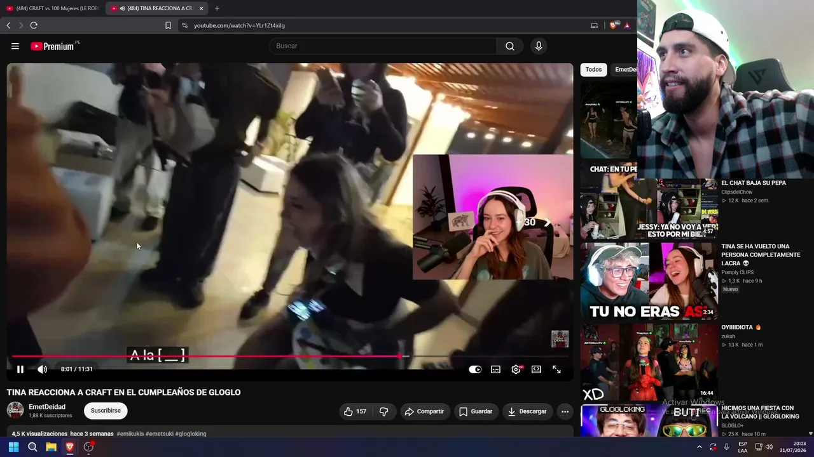Like the video
Screen dimensions: 814x457
[x=355, y=411]
